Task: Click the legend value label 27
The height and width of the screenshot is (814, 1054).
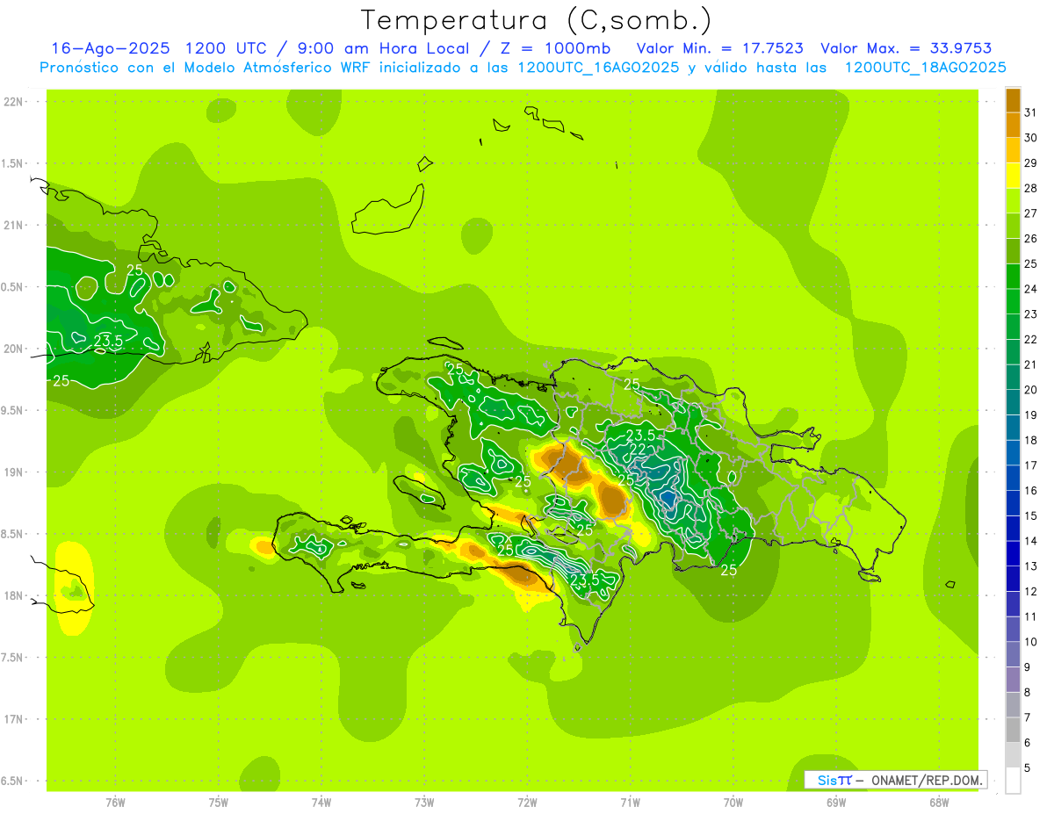Action: (1030, 213)
